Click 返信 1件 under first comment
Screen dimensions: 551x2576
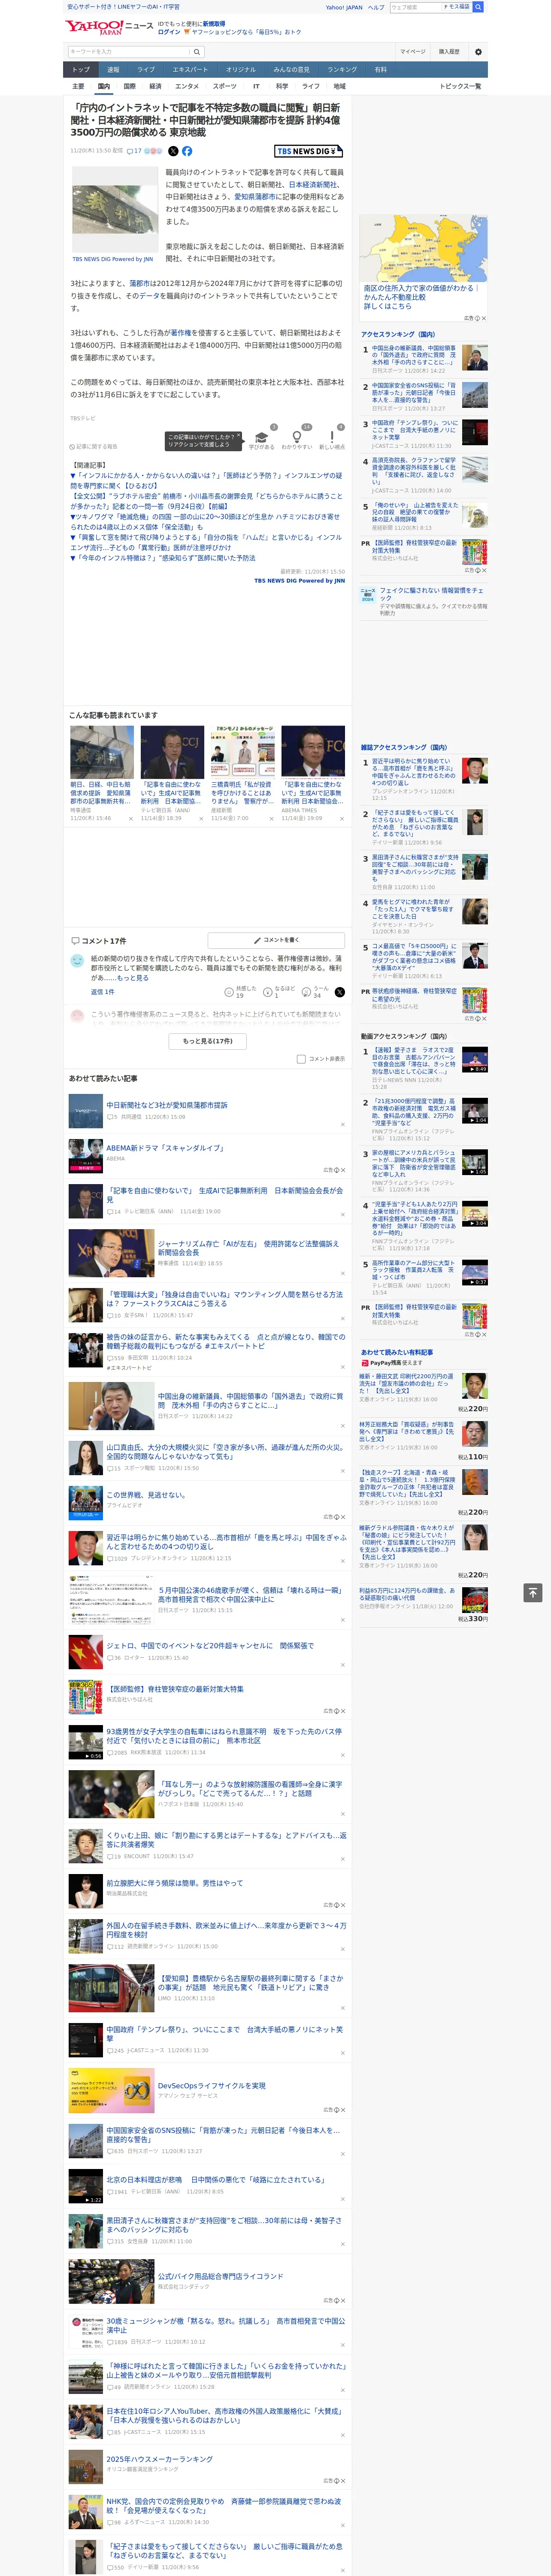[103, 992]
